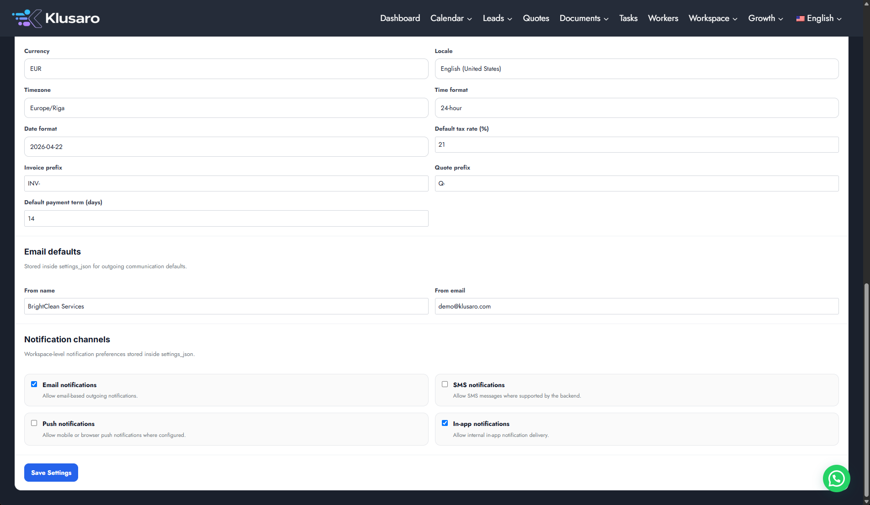Click the push notifications description text
Screen dimensions: 870x505
pyautogui.click(x=114, y=435)
